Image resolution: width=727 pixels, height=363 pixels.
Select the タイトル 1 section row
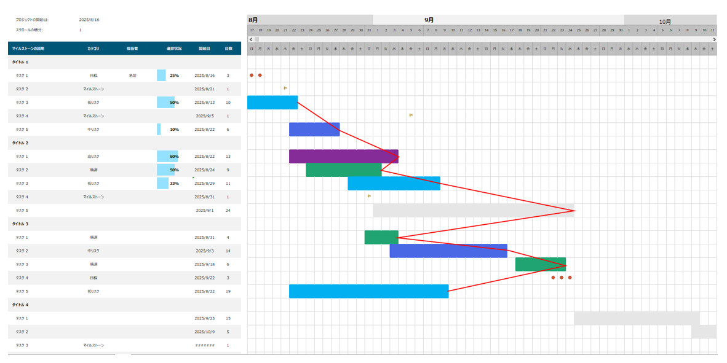tap(123, 62)
